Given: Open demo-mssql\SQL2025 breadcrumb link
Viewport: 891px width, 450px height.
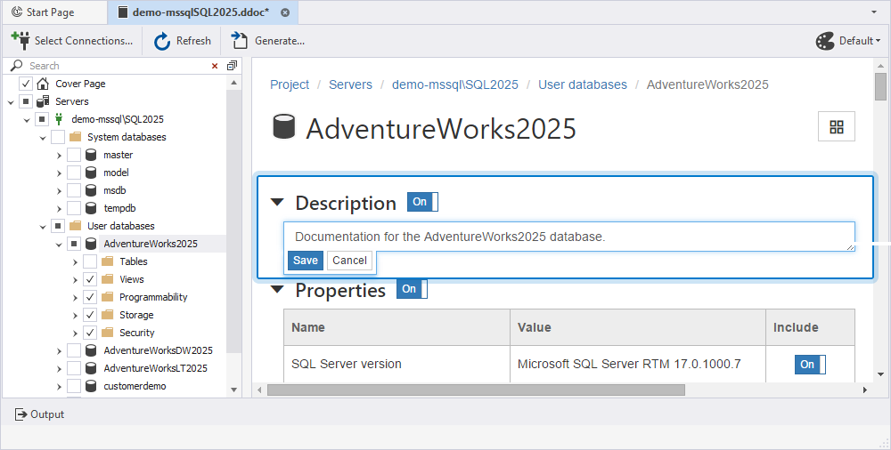Looking at the screenshot, I should point(455,84).
